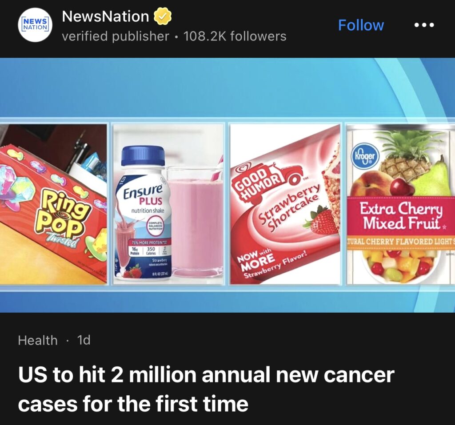Follow the NewsNation publisher

(x=361, y=25)
